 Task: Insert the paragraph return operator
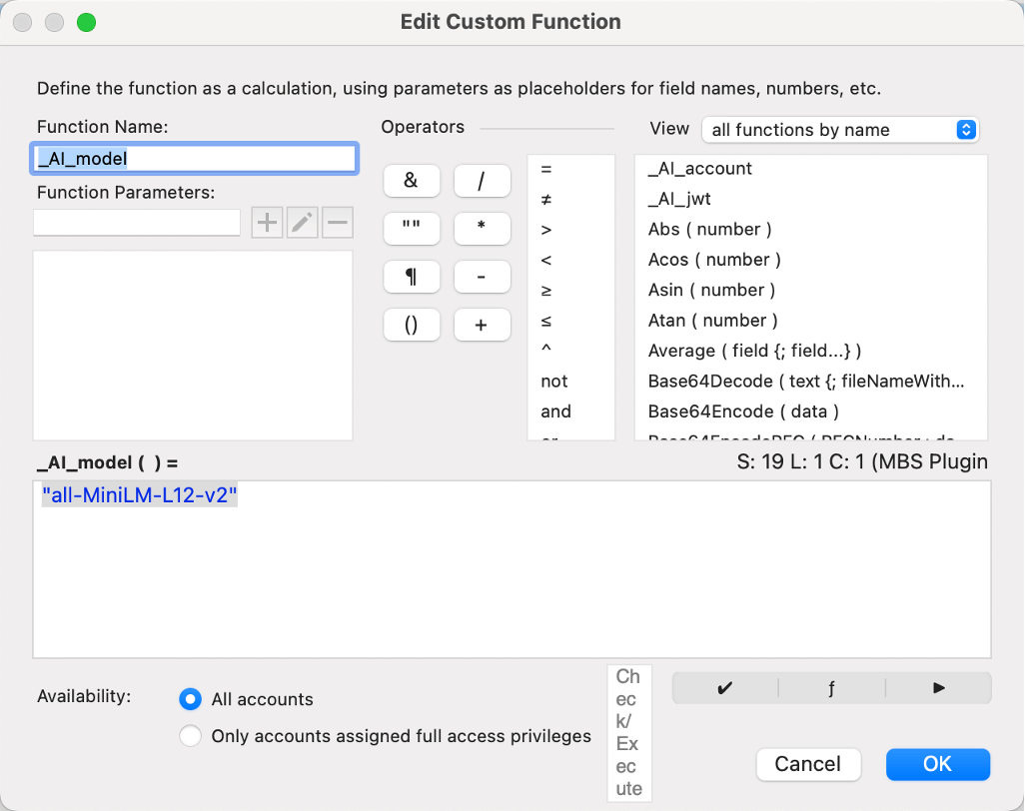click(412, 277)
